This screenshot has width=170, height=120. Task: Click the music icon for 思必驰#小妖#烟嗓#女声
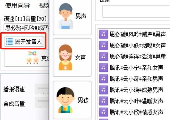coord(103,45)
